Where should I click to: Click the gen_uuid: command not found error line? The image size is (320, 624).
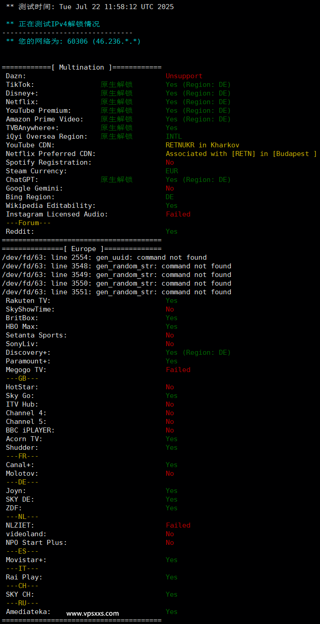104,257
